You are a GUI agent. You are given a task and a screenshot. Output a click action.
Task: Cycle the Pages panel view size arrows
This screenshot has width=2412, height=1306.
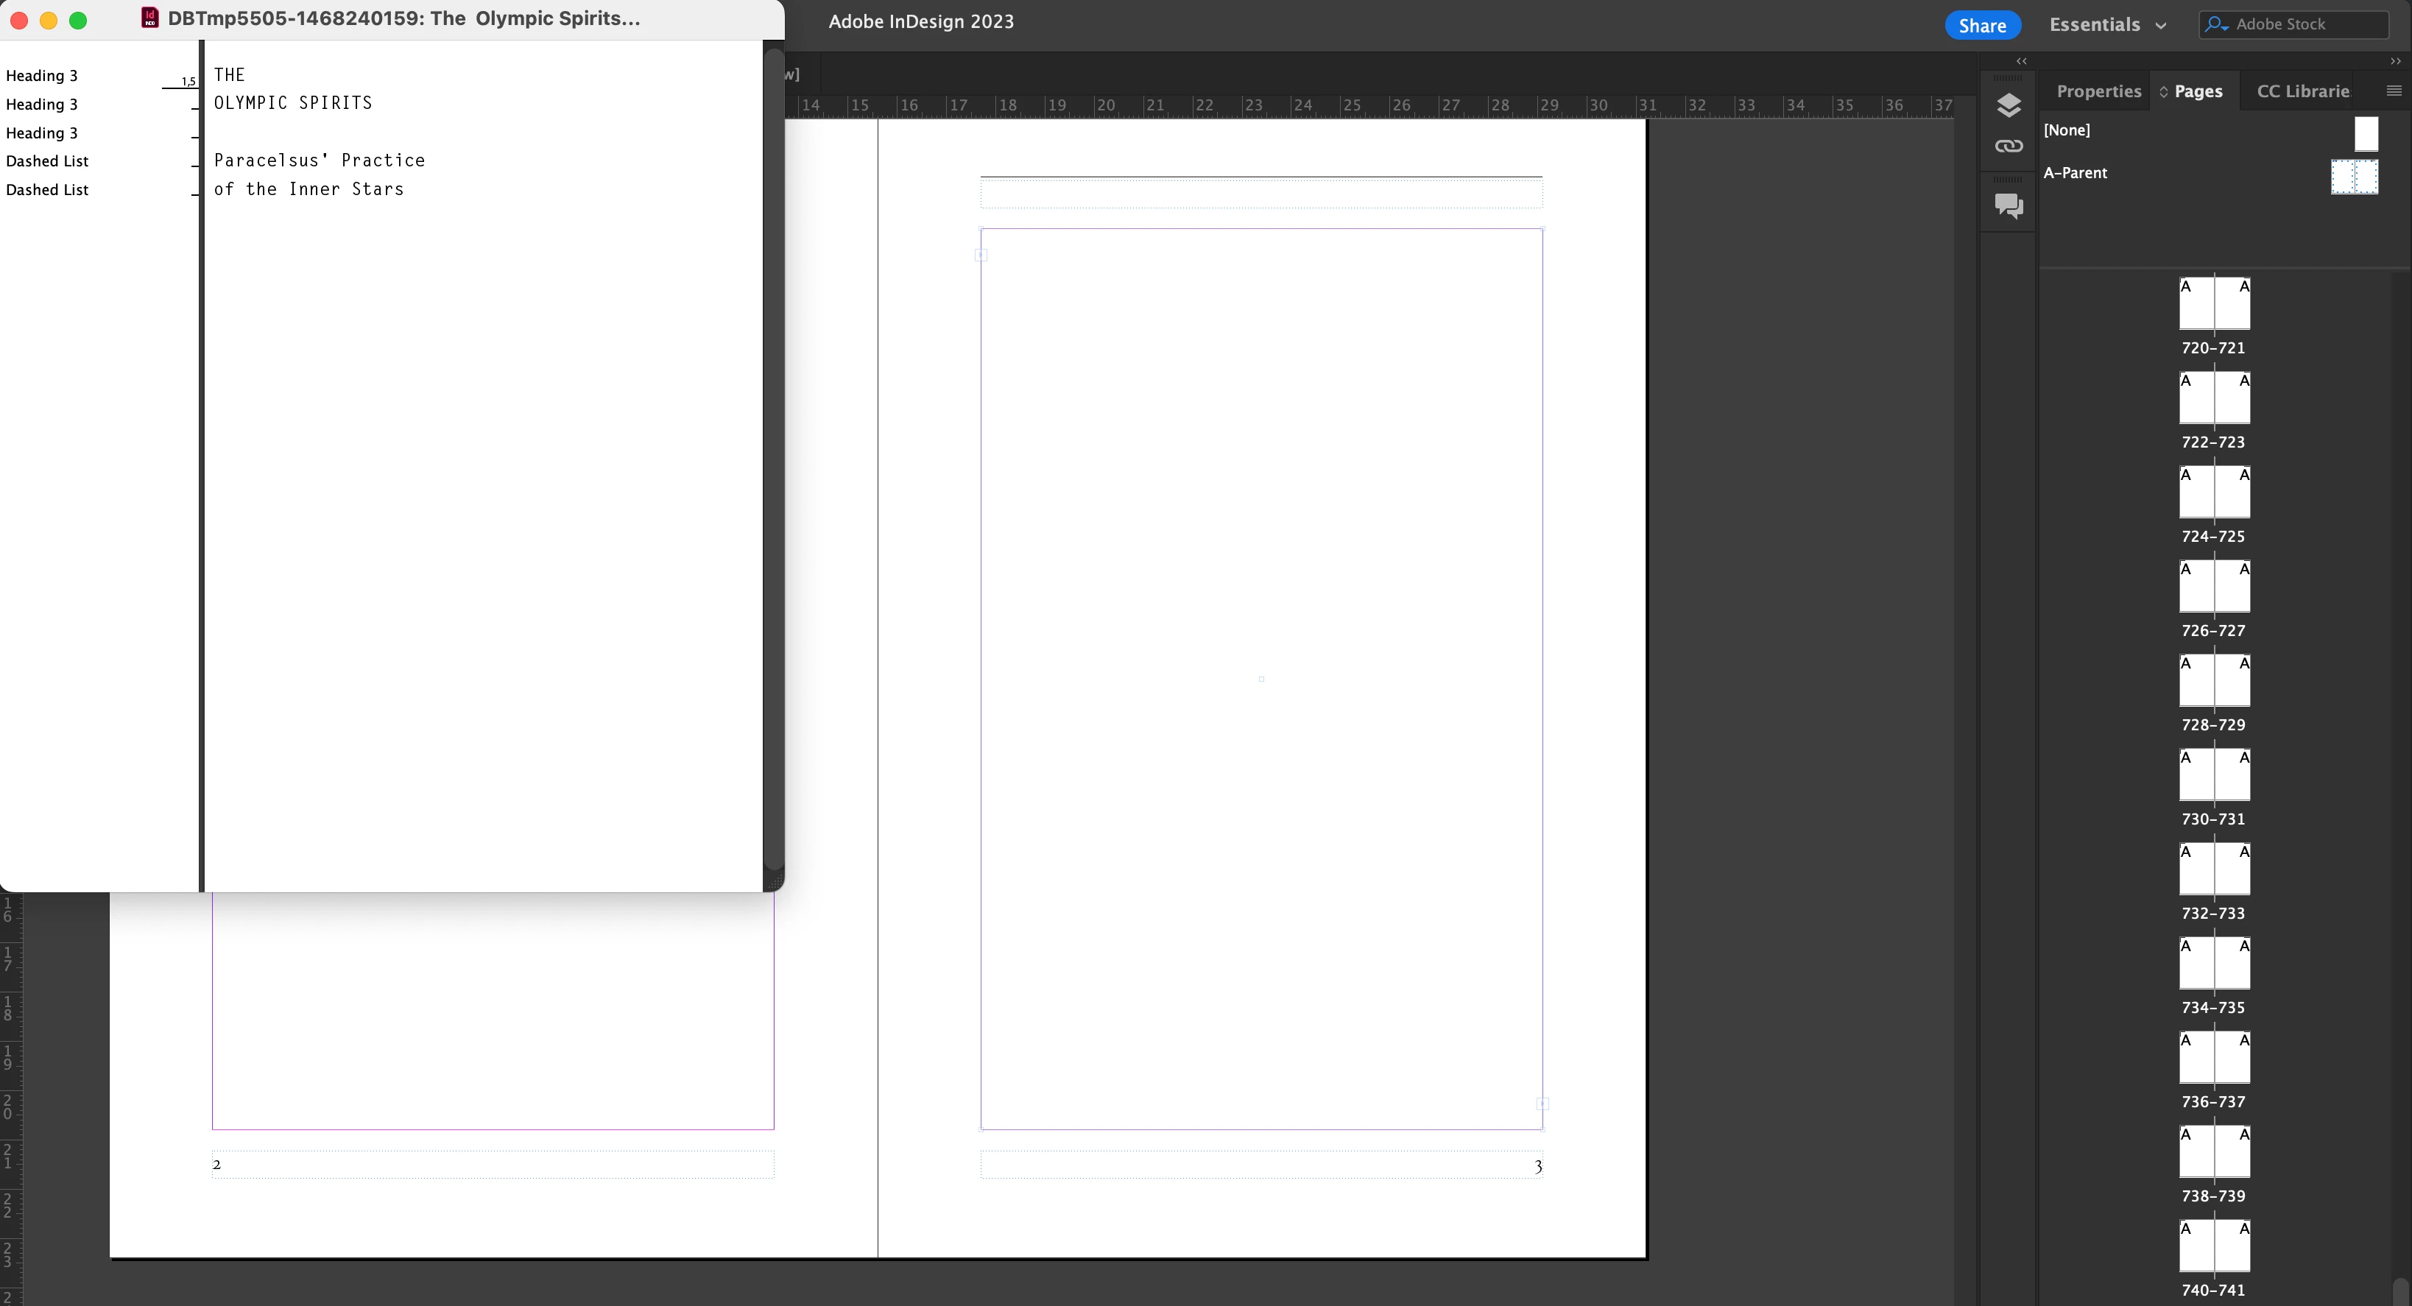pyautogui.click(x=2164, y=92)
